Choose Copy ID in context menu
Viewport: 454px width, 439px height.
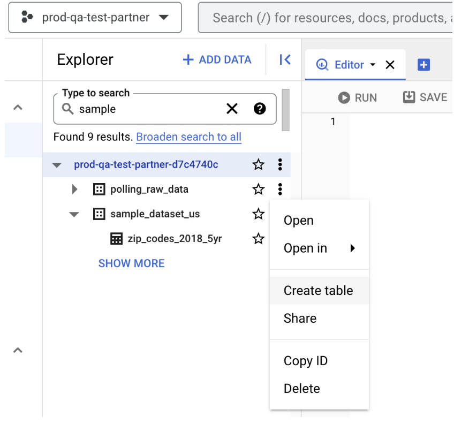click(306, 361)
